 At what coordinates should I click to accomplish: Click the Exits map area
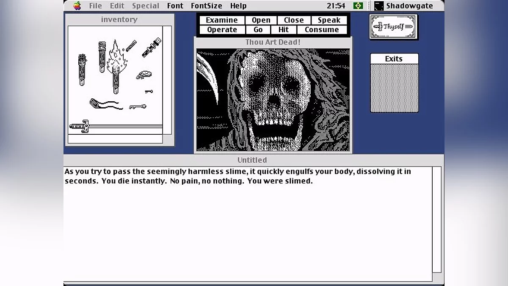tap(395, 88)
